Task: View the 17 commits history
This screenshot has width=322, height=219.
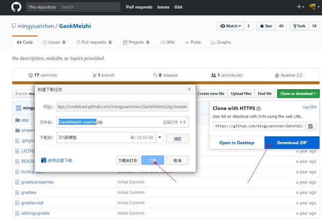Action: click(43, 75)
